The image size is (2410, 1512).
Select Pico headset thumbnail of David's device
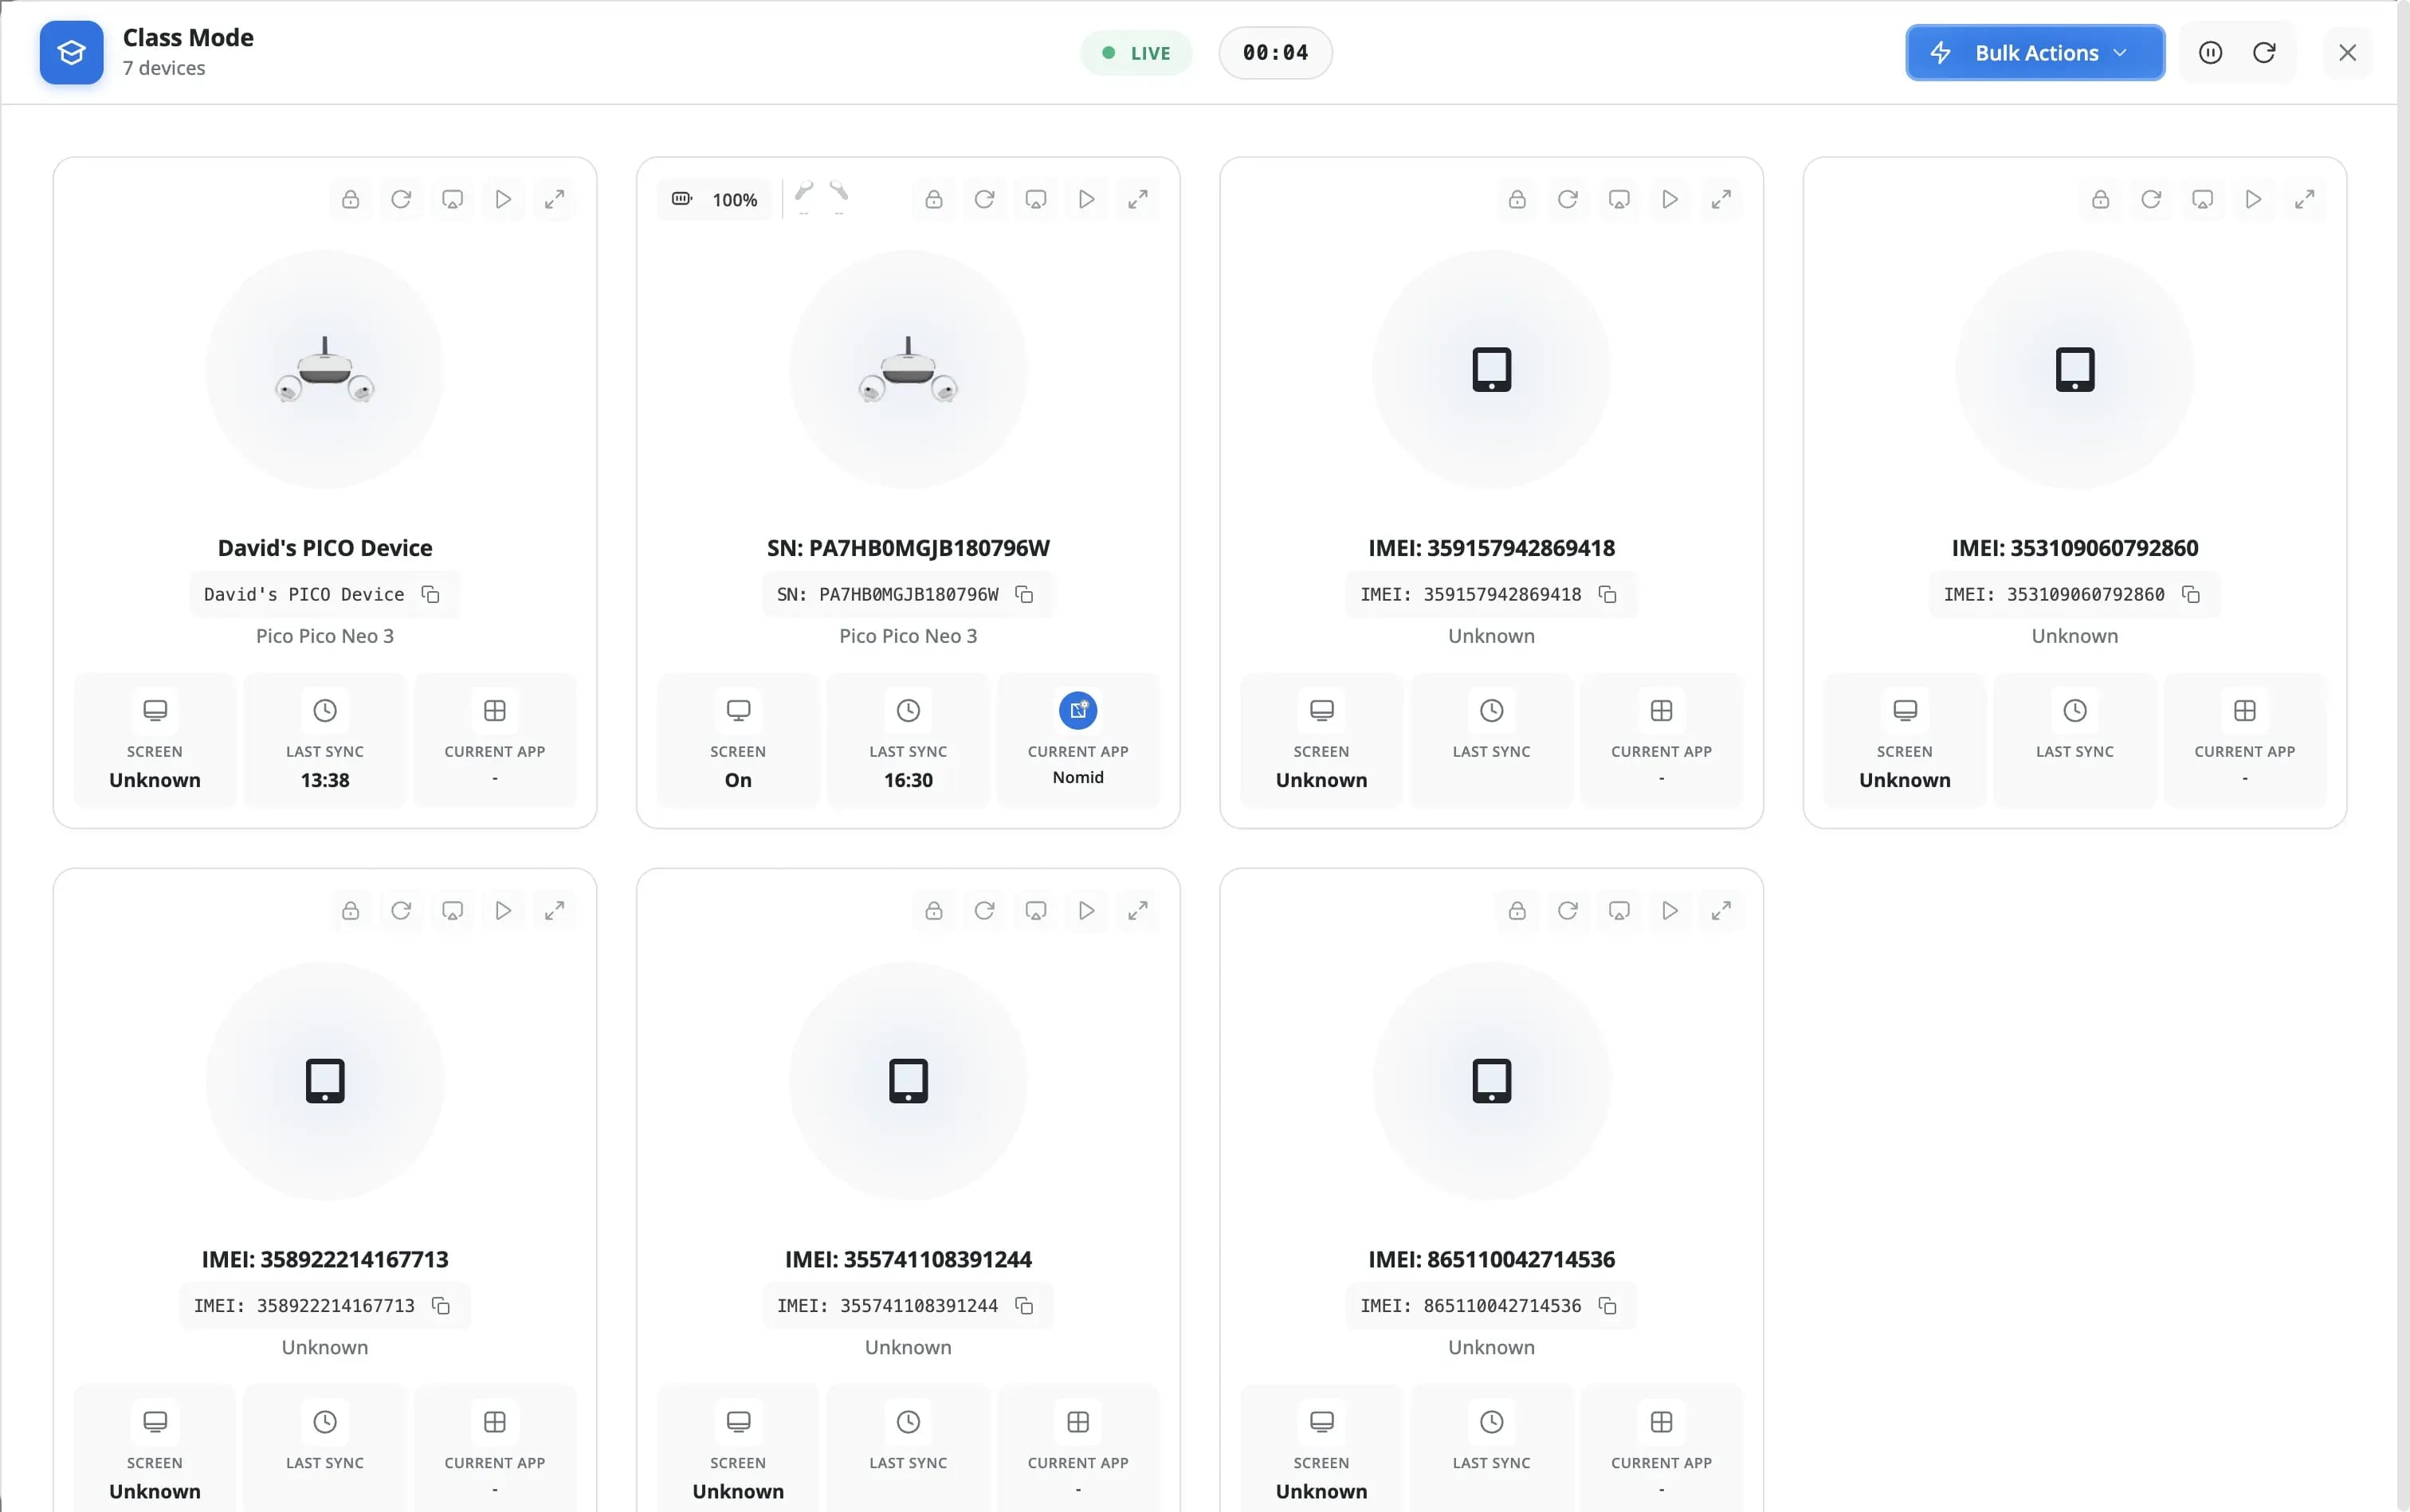coord(325,370)
